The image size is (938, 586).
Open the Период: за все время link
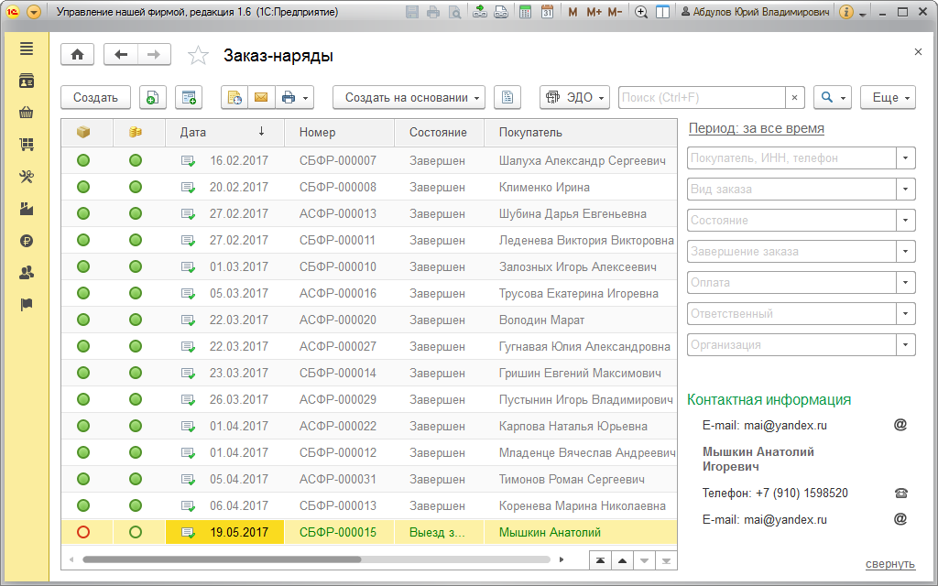tap(756, 128)
